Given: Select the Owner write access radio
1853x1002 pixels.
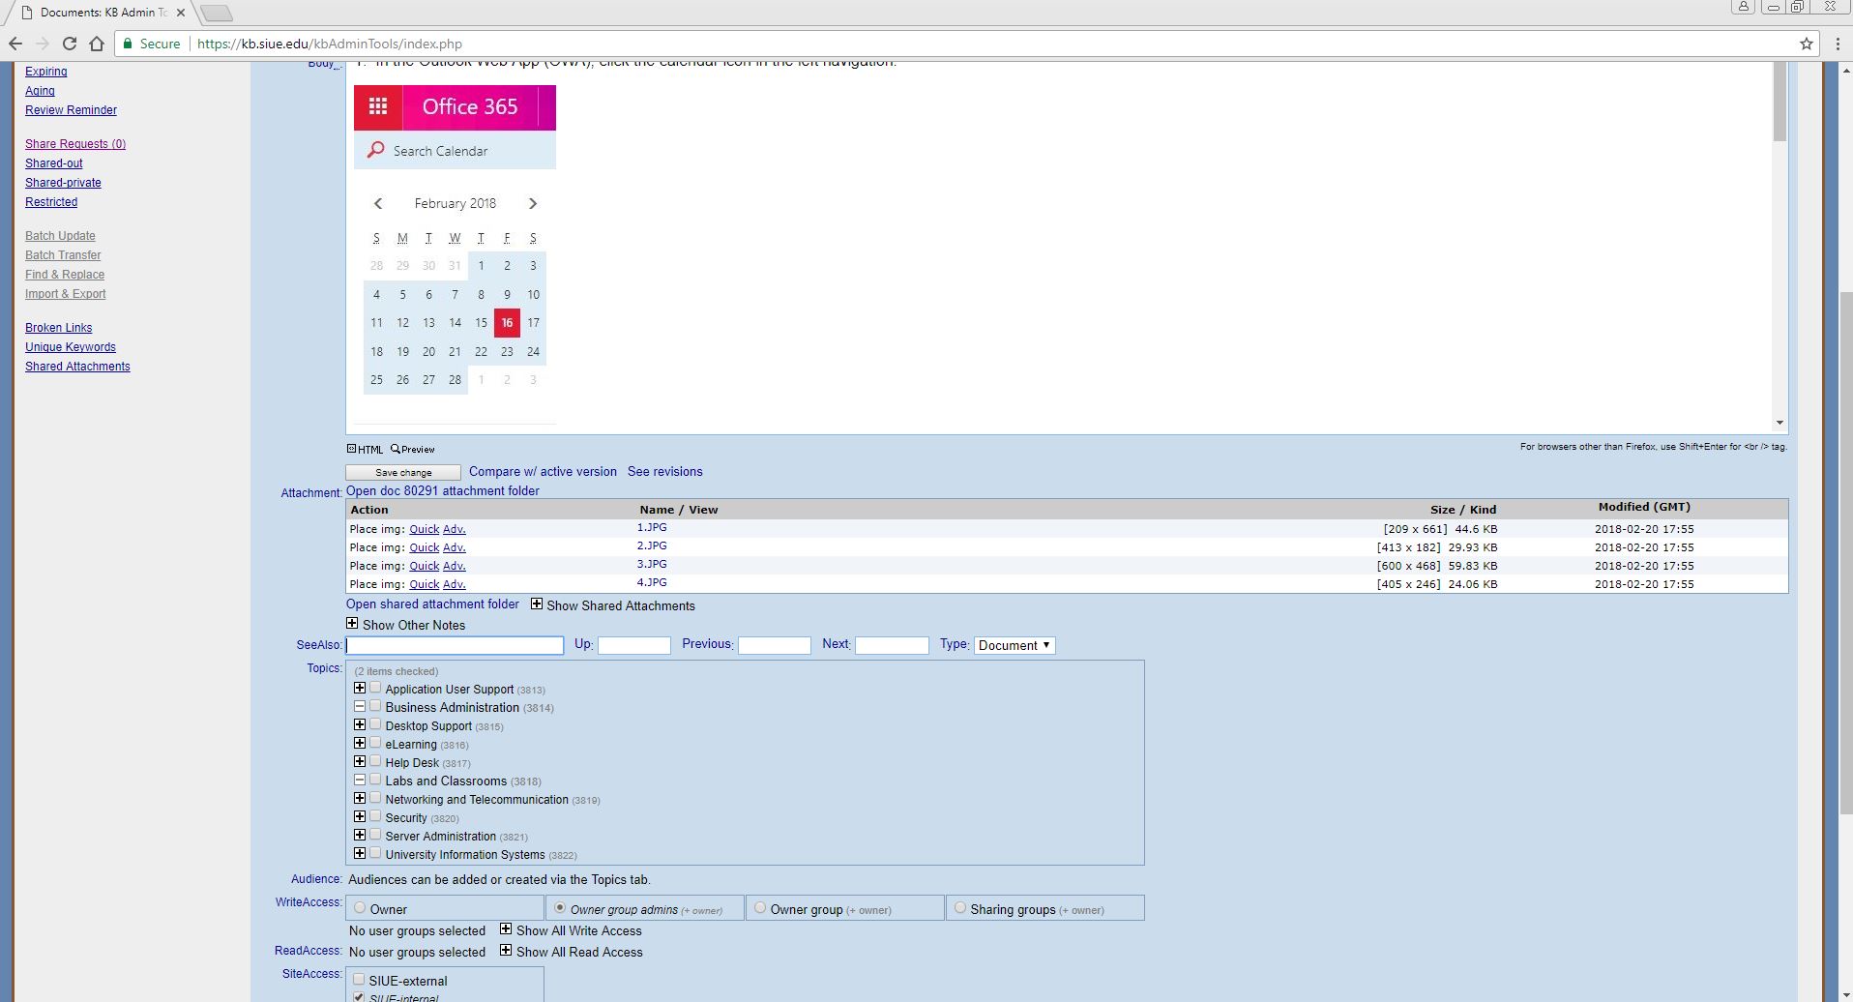Looking at the screenshot, I should coord(360,908).
